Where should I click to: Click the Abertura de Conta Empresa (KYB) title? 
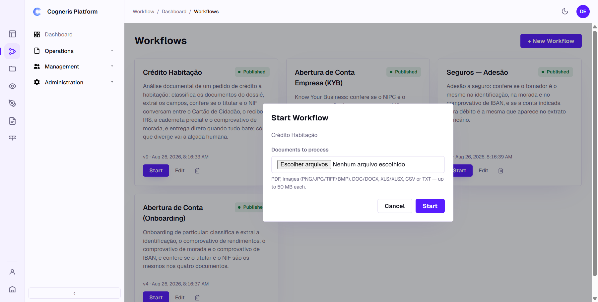325,78
